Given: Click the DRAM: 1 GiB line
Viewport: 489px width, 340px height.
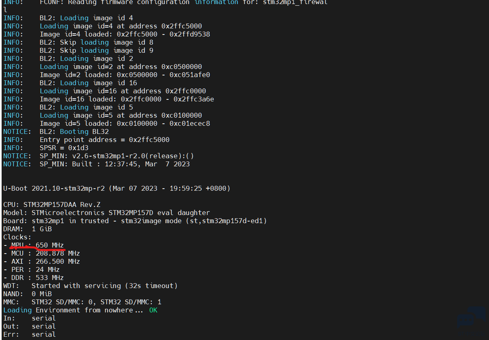Looking at the screenshot, I should [28, 229].
